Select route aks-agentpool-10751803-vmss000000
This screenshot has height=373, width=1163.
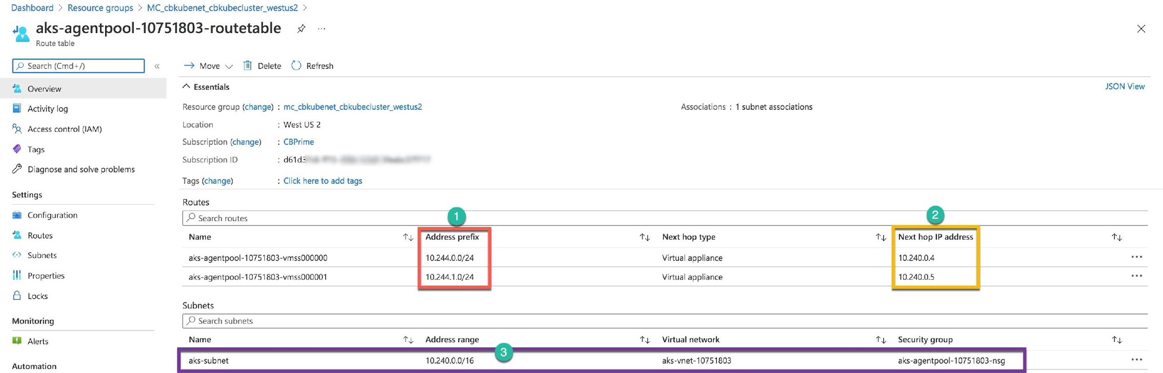(258, 258)
